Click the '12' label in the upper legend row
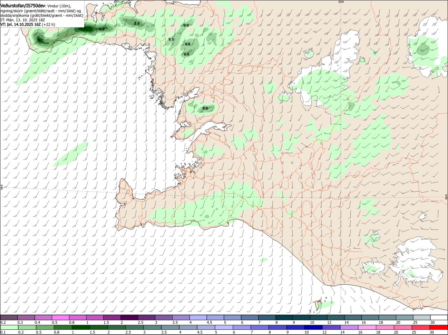The height and width of the screenshot is (335, 448). (x=329, y=322)
